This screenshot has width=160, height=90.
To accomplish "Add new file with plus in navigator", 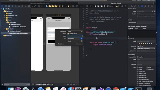I will 2,84.
